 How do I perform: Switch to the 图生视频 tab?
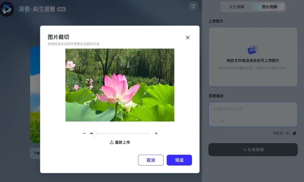269,7
